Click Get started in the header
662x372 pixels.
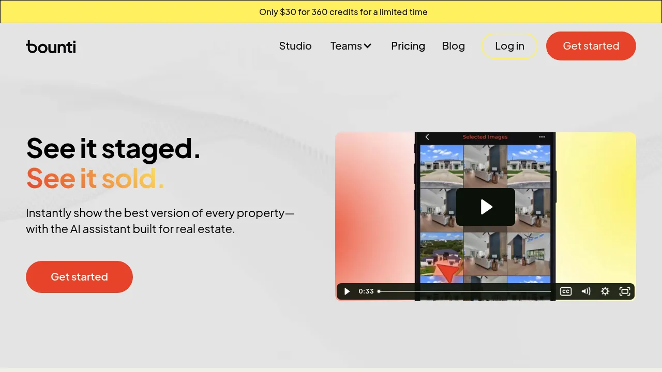click(591, 46)
